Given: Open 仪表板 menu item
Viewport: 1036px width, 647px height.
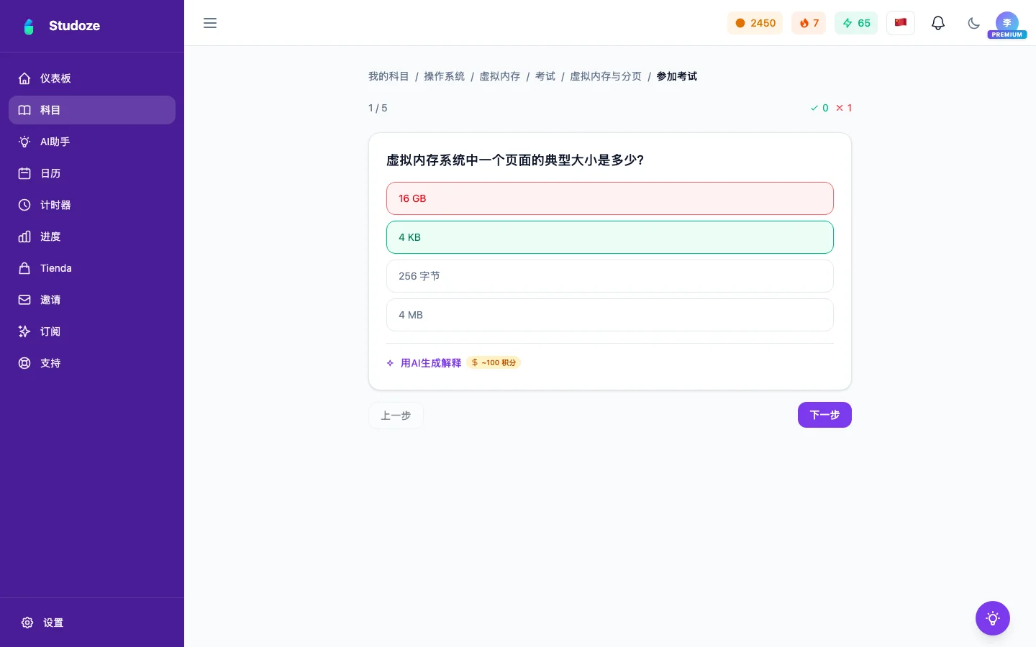Looking at the screenshot, I should (92, 78).
